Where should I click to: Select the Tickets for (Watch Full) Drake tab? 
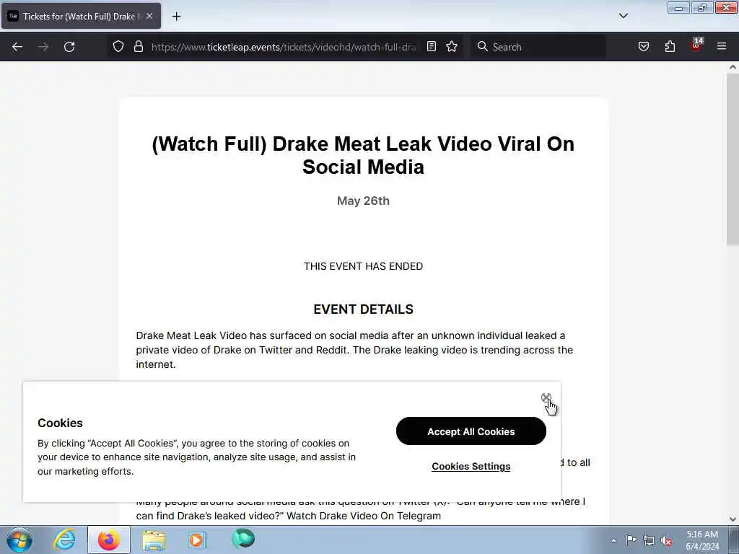[81, 16]
